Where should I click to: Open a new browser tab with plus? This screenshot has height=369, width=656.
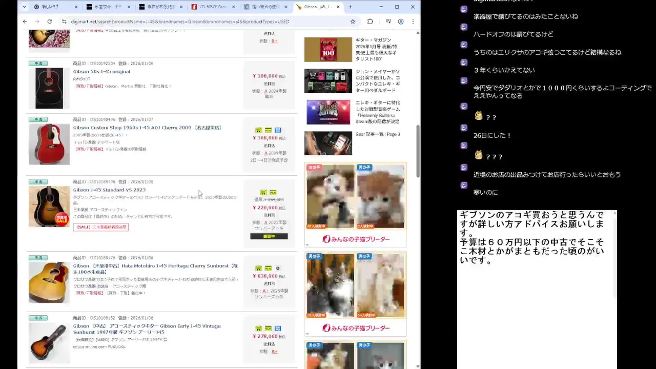(x=351, y=7)
